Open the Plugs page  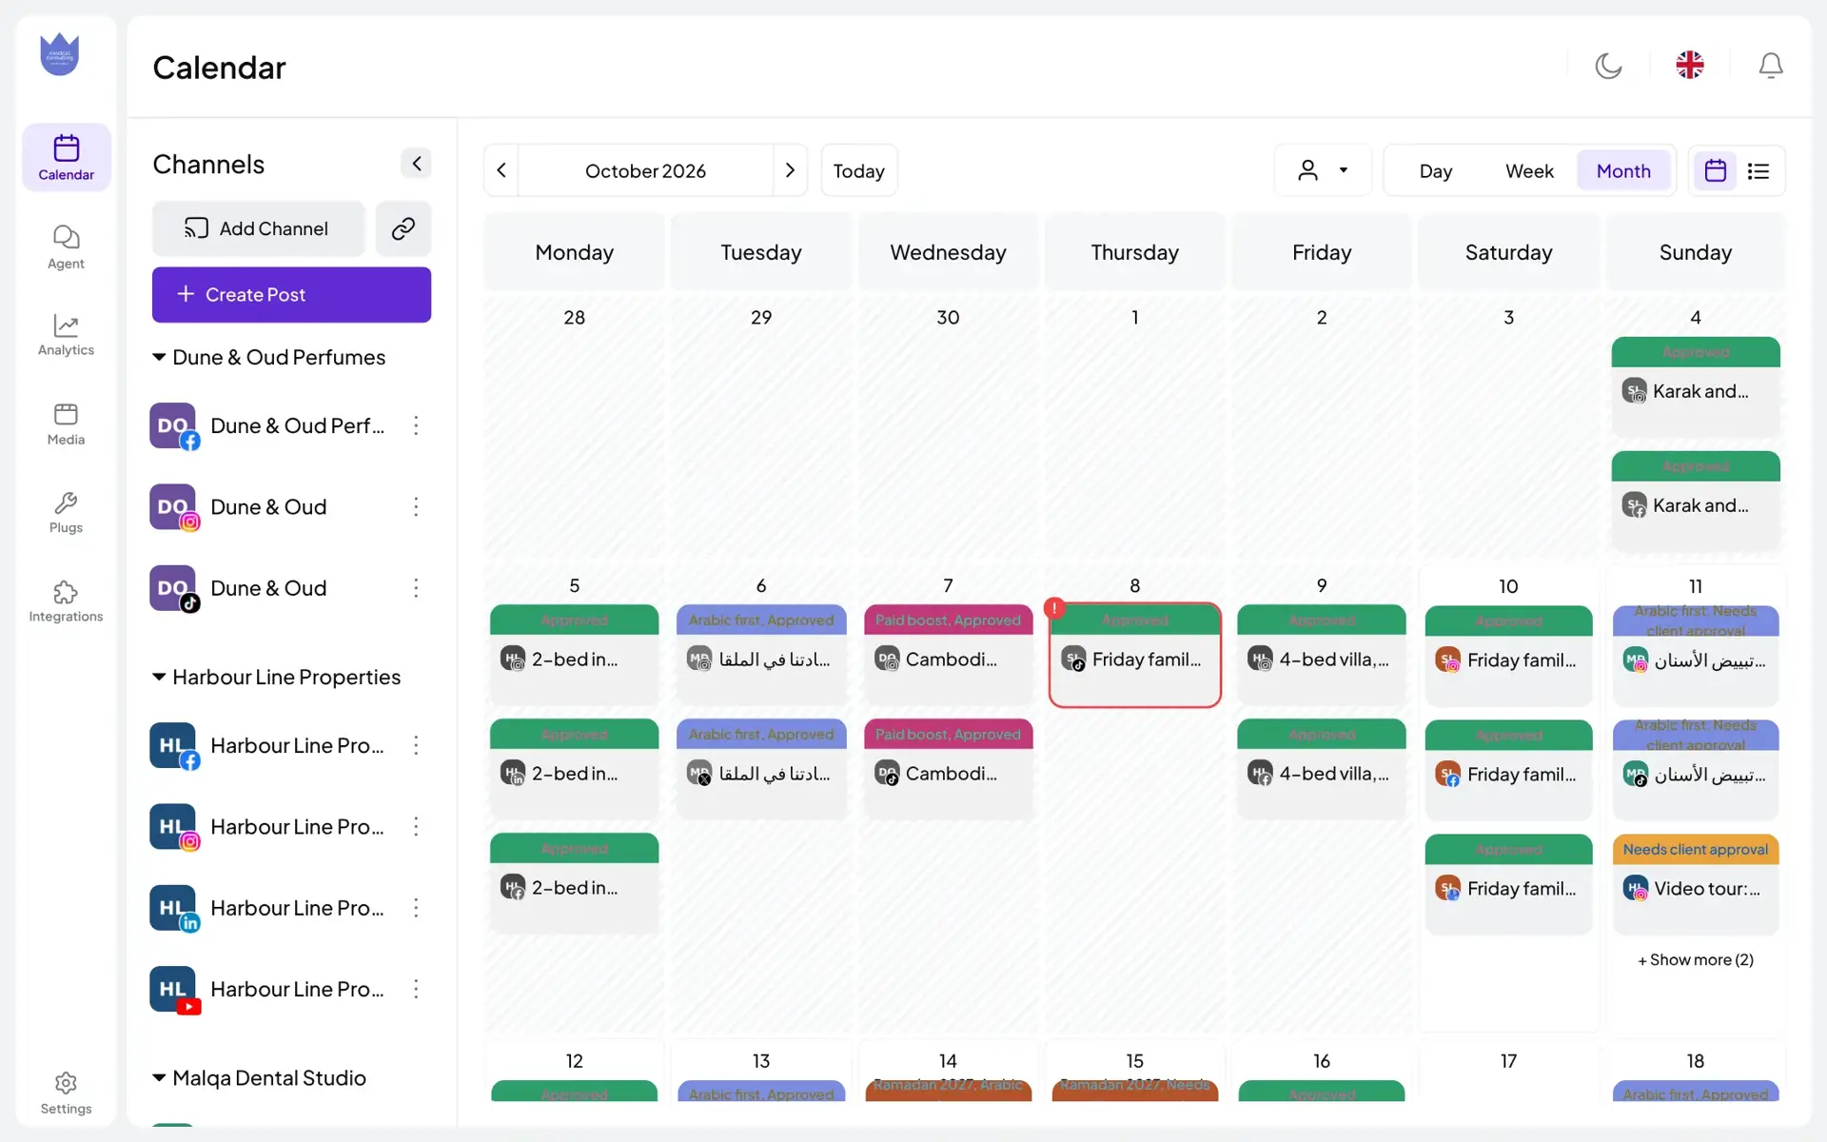click(66, 512)
